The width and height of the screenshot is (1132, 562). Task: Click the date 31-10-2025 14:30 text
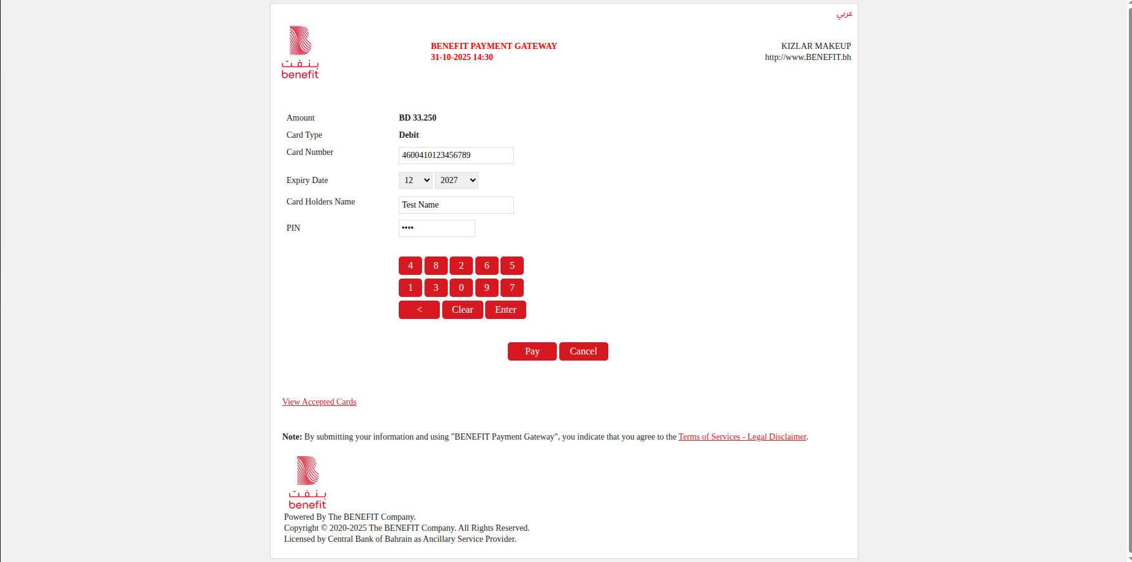pos(462,57)
